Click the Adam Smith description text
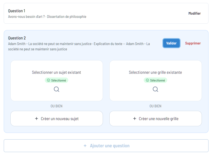212x155 pixels. (x=79, y=46)
